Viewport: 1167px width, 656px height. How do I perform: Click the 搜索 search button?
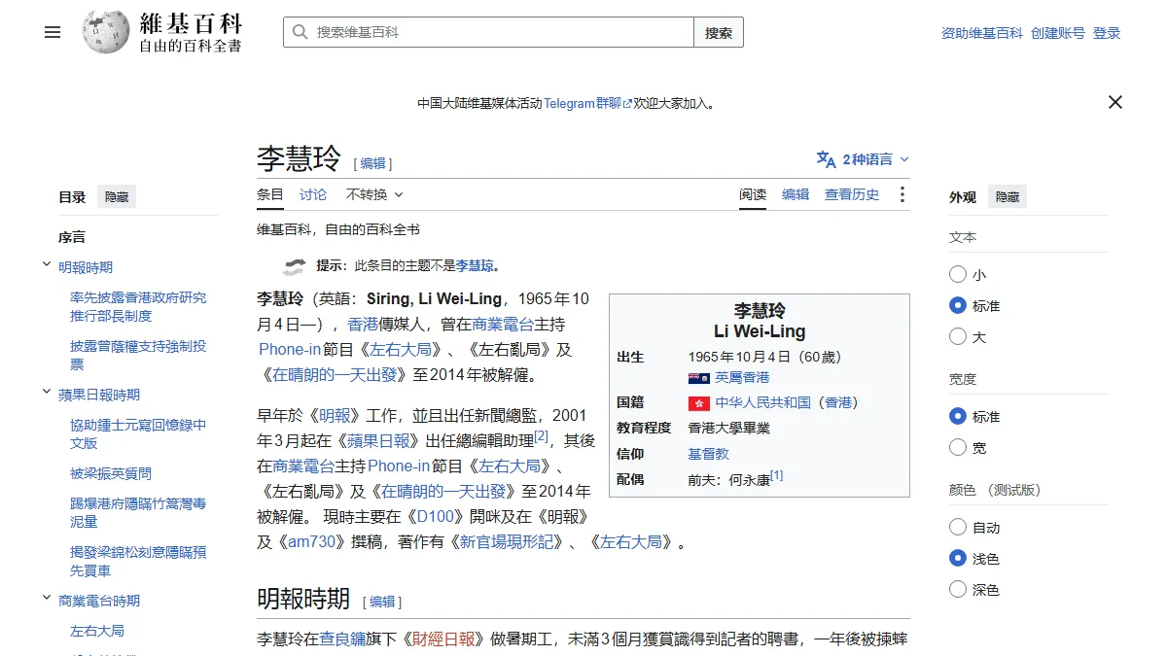[x=719, y=32]
